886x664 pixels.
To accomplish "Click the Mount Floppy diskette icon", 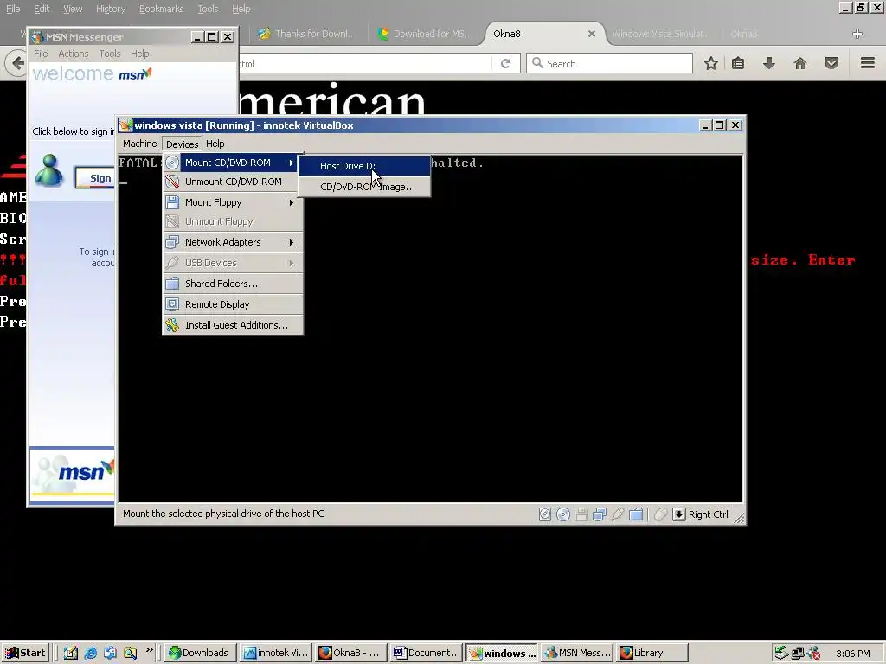I will (172, 202).
